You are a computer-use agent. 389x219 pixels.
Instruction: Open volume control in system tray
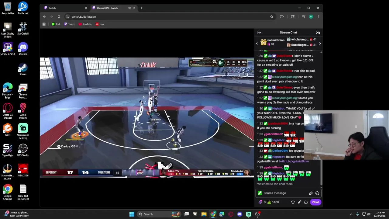(x=369, y=214)
